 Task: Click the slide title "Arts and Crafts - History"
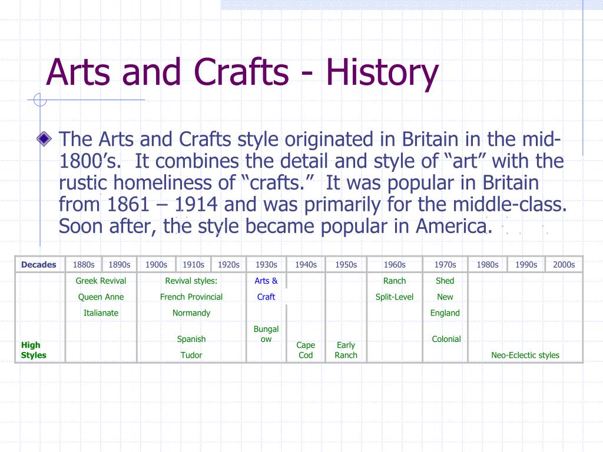pyautogui.click(x=242, y=72)
